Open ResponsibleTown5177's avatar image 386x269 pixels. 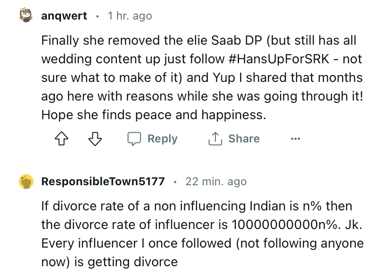click(x=26, y=182)
